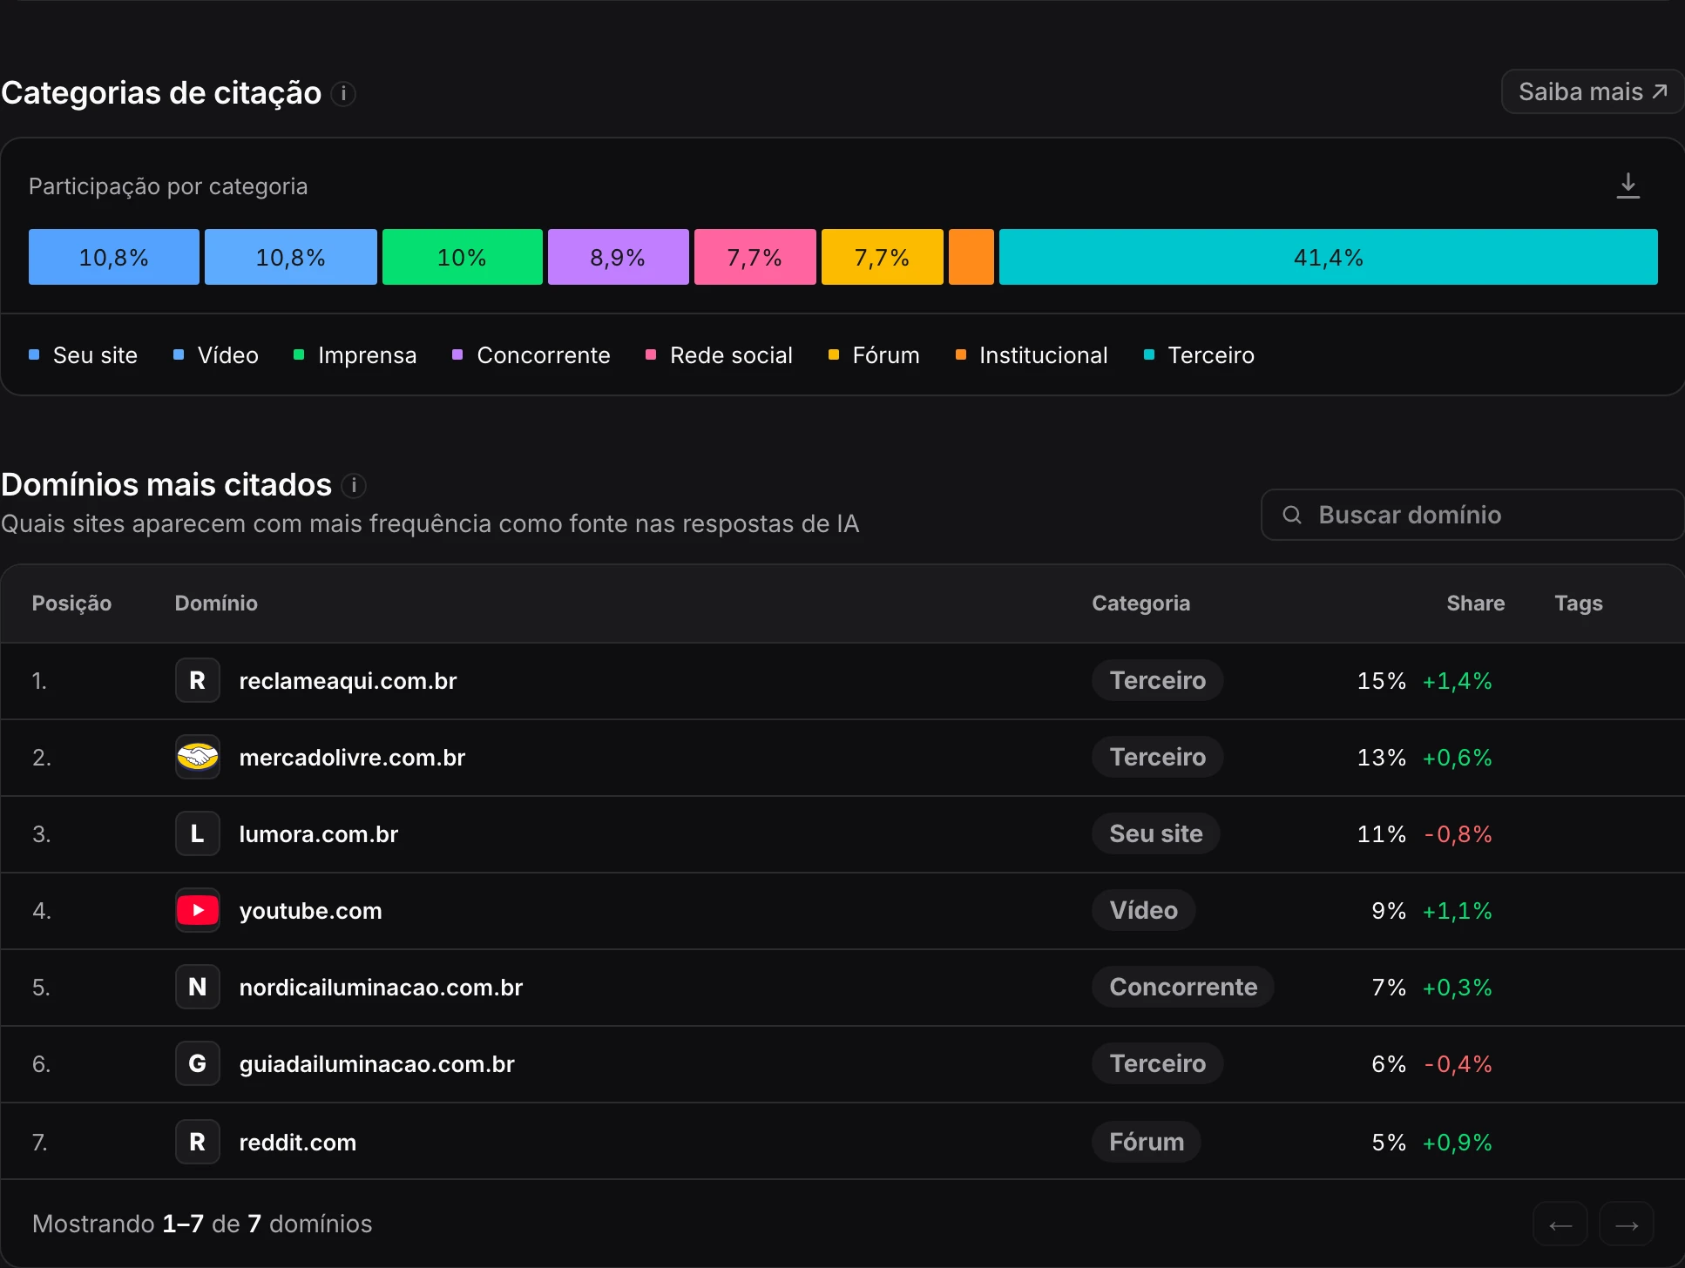Viewport: 1685px width, 1268px height.
Task: Select the Seu site 10,8% bar segment
Action: pos(114,257)
